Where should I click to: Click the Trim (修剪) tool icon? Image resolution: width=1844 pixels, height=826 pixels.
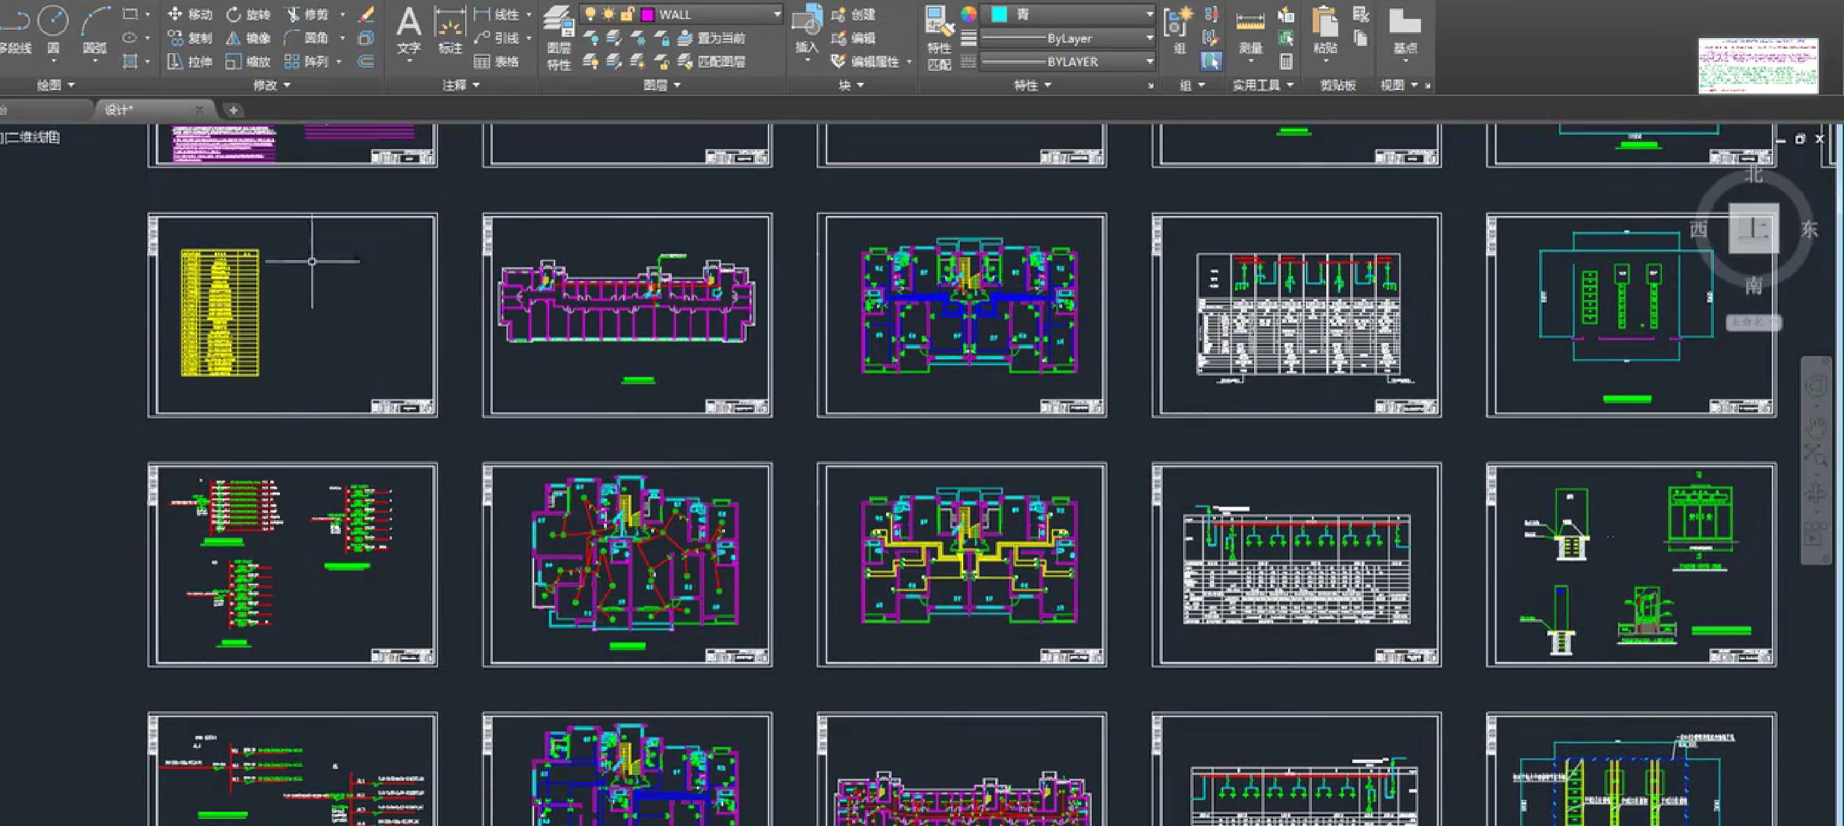click(292, 14)
